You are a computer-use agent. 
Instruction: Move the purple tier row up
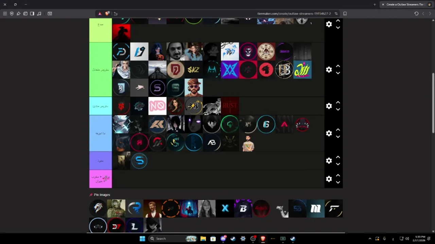[338, 157]
